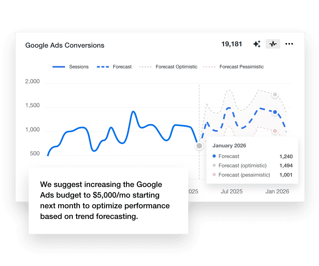Select the gray optimistic forecast endpoint marker
Image resolution: width=319 pixels, height=266 pixels.
275,95
